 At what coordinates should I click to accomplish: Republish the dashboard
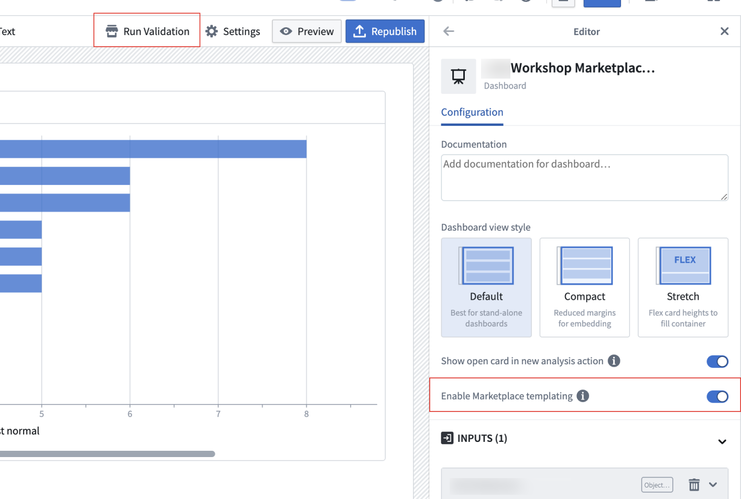pyautogui.click(x=385, y=31)
